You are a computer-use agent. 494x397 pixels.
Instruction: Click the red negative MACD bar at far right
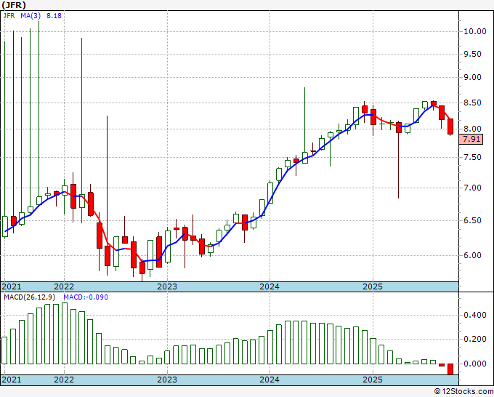(450, 369)
